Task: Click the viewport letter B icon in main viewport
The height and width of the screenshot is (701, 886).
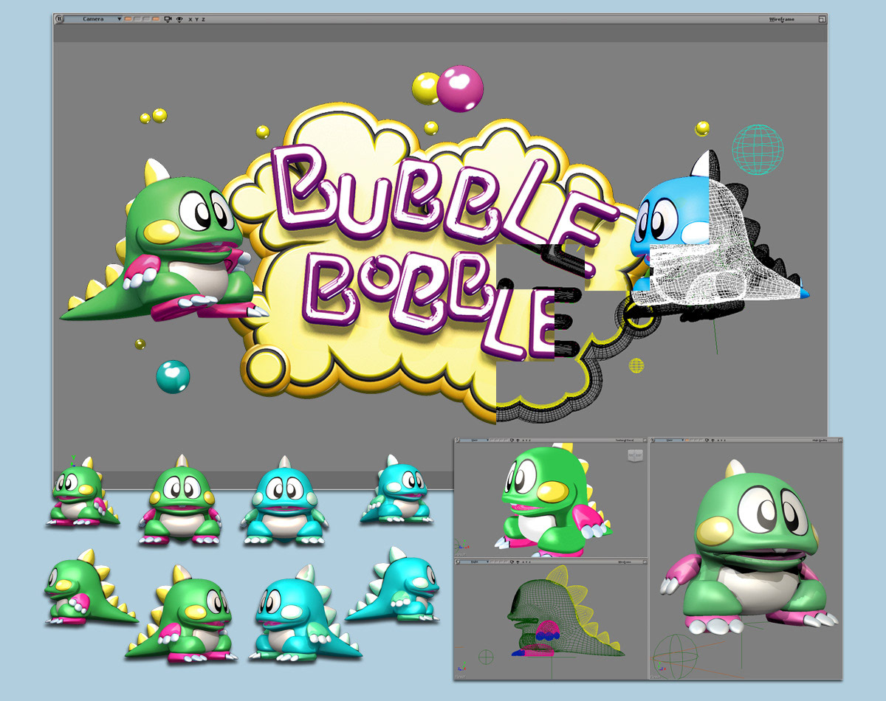Action: click(59, 19)
